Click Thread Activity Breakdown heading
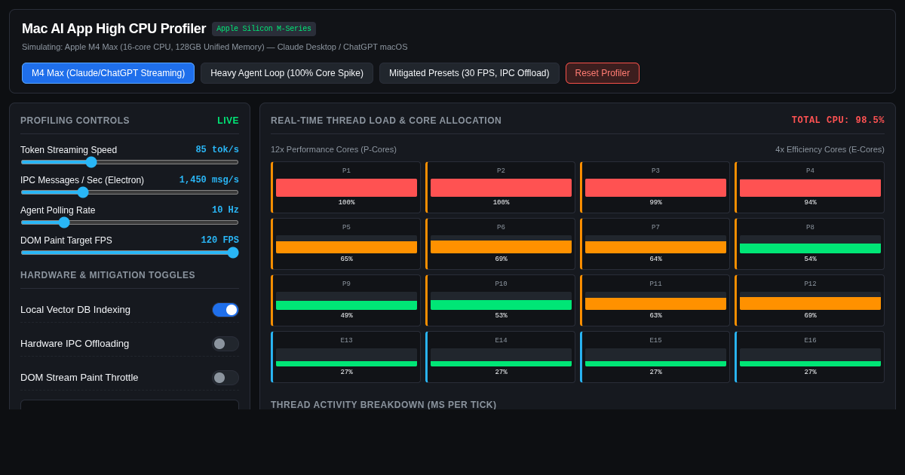 coord(383,404)
